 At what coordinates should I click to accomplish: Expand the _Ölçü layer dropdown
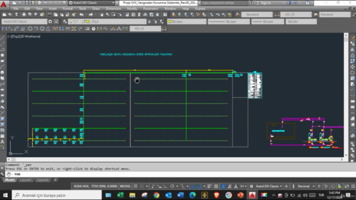[x=144, y=22]
